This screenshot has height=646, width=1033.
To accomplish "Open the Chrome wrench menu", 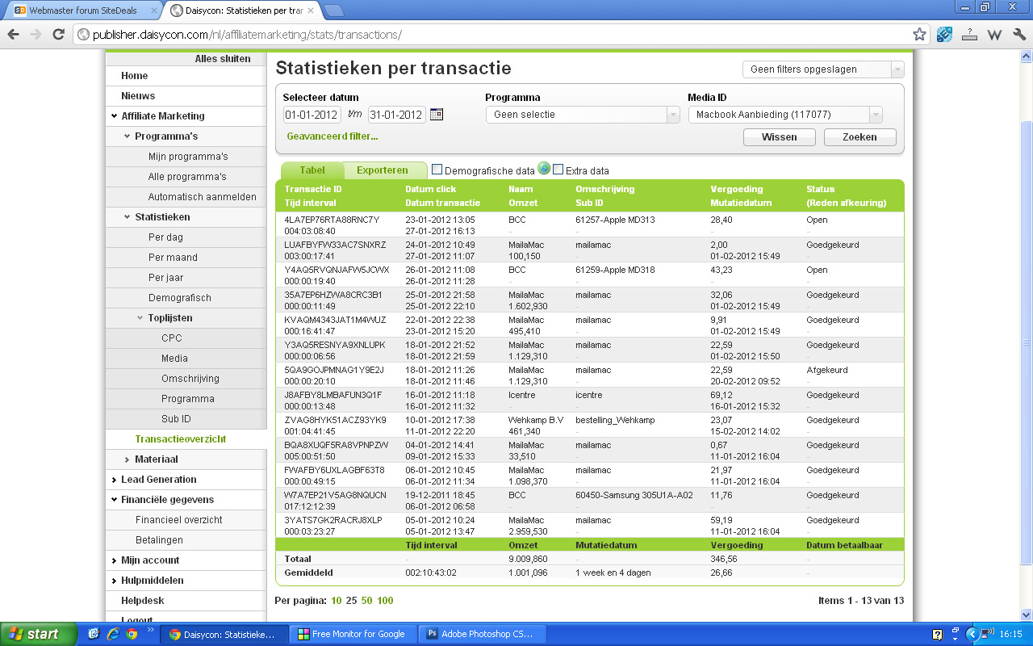I will tap(1018, 35).
